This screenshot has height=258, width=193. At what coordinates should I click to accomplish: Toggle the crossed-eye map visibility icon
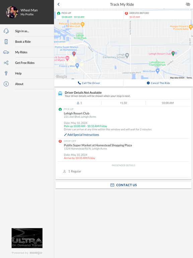(188, 4)
